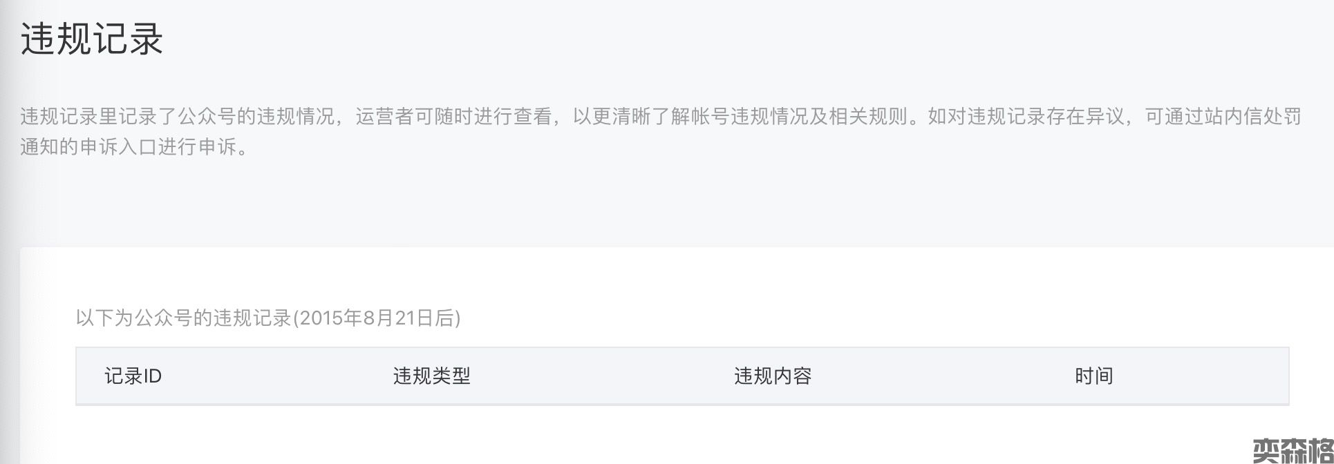
Task: Click the 时间 column header
Action: (1093, 376)
